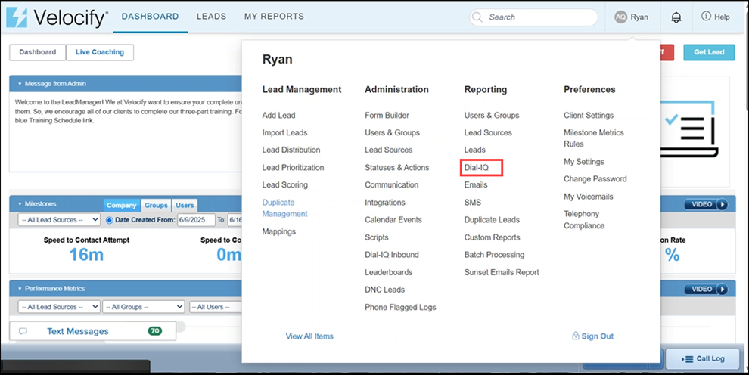Open Lead Scoring menu item

point(284,184)
